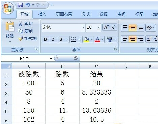Open the 数据 tab
Viewport: 158px width, 124px height.
tap(104, 14)
